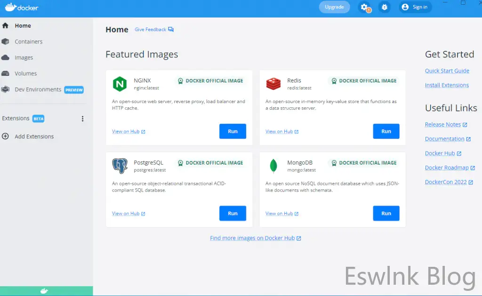Click the Redis logo icon
This screenshot has height=296, width=482.
[273, 84]
